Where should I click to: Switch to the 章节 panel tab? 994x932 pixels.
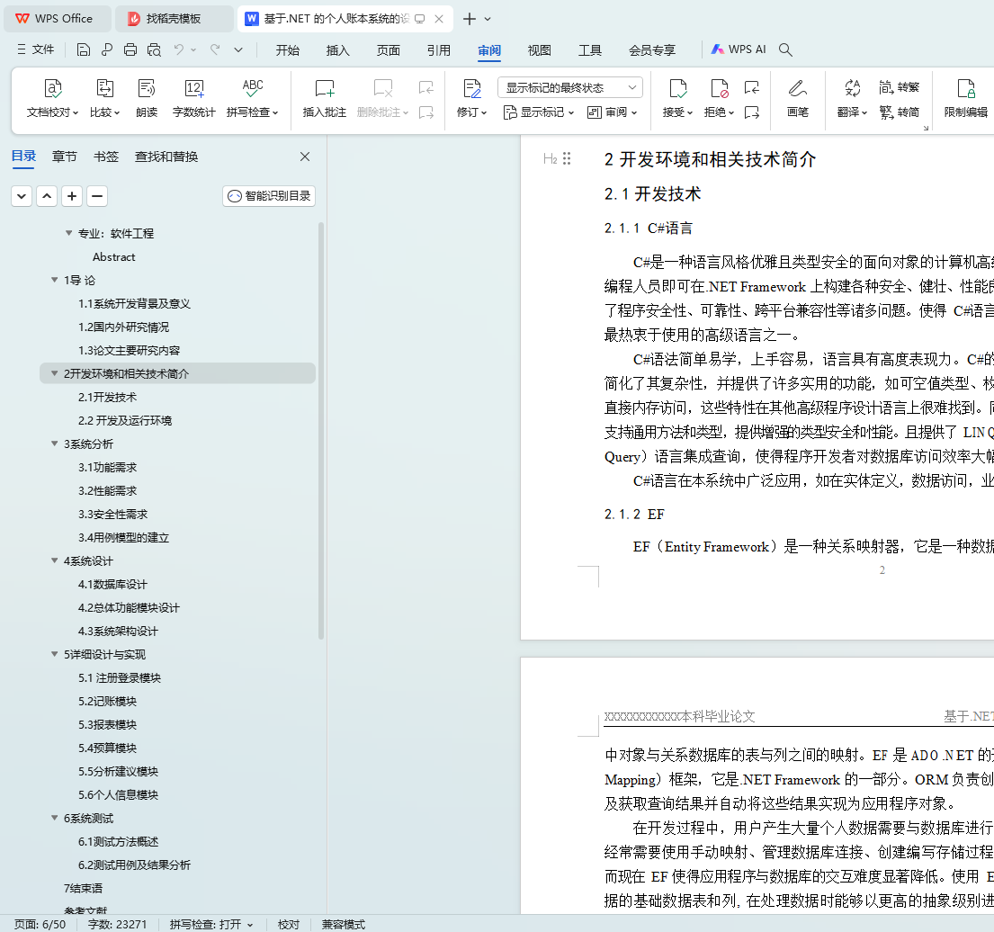point(65,157)
